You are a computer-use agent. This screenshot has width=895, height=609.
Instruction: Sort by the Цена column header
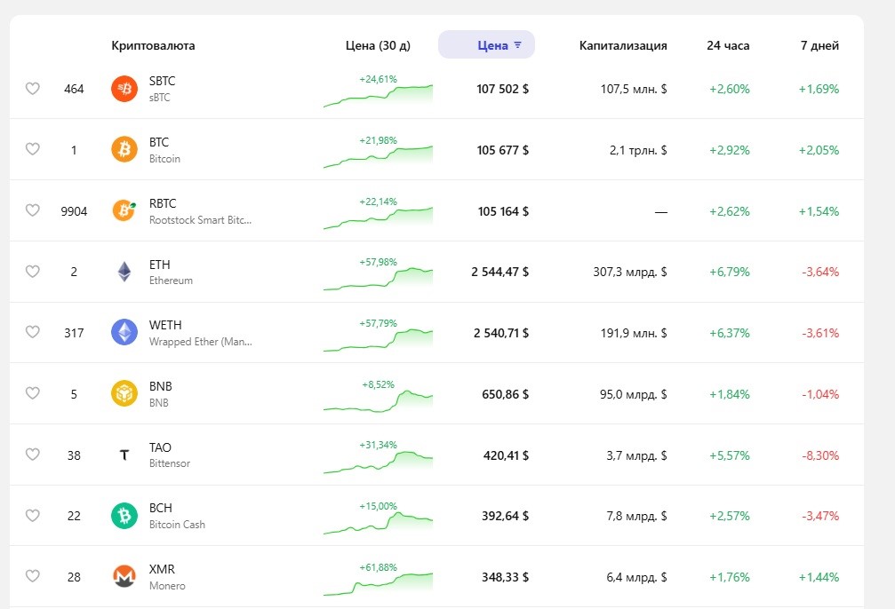(x=486, y=45)
